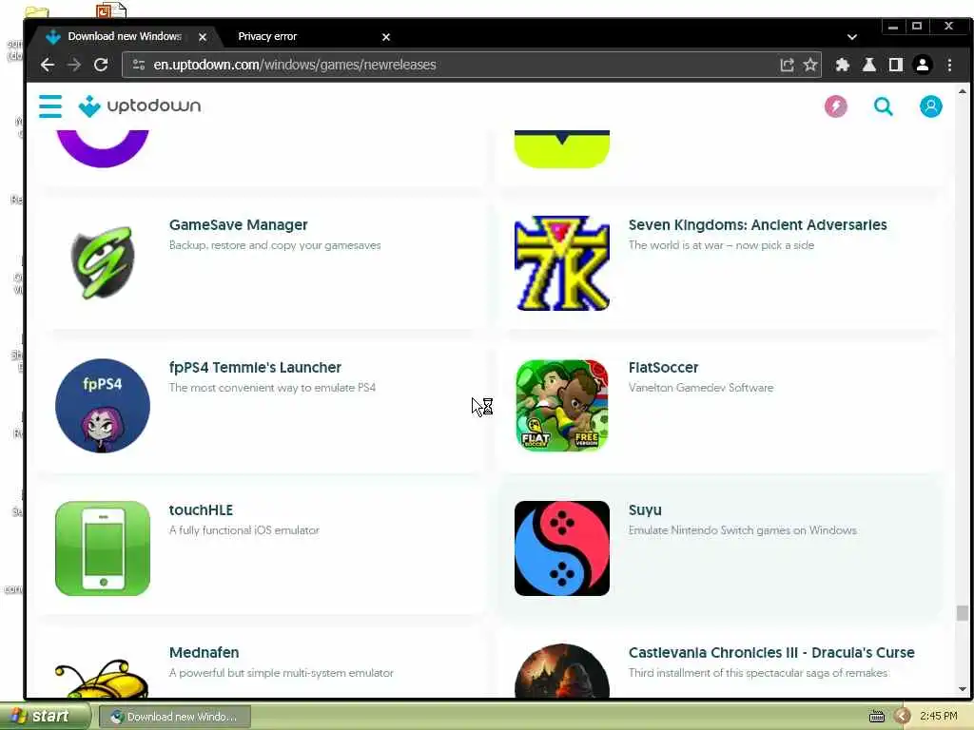Viewport: 974px width, 730px height.
Task: Open the Chrome Labs flask icon
Action: (x=869, y=65)
